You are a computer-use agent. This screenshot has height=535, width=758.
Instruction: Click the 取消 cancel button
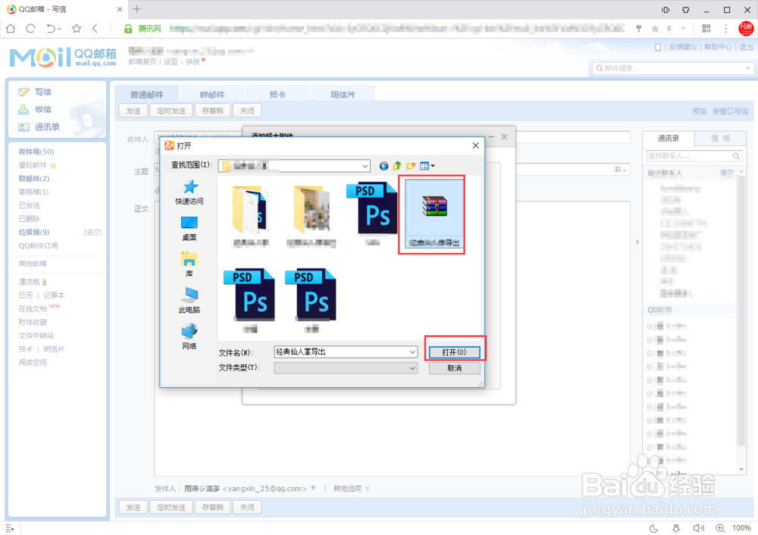coord(454,368)
